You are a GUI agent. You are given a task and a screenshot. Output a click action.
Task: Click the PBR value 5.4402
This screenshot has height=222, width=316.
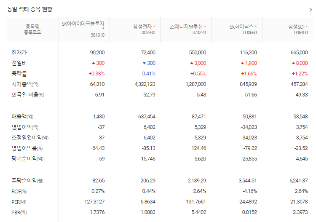pyautogui.click(x=199, y=212)
